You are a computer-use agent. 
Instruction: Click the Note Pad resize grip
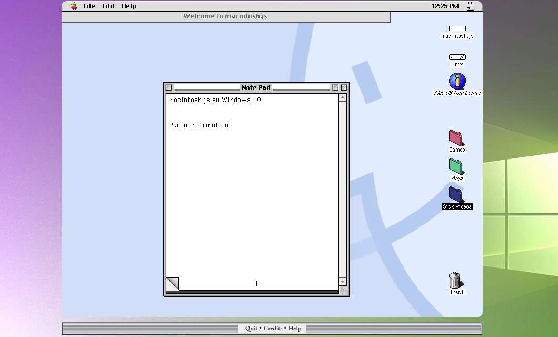[343, 290]
